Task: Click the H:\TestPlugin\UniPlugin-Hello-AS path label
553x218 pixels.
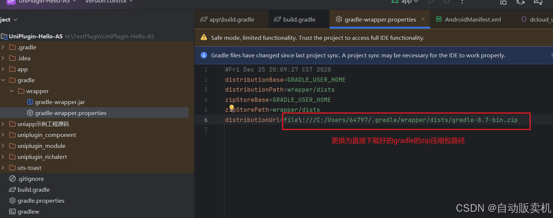Action: click(110, 36)
